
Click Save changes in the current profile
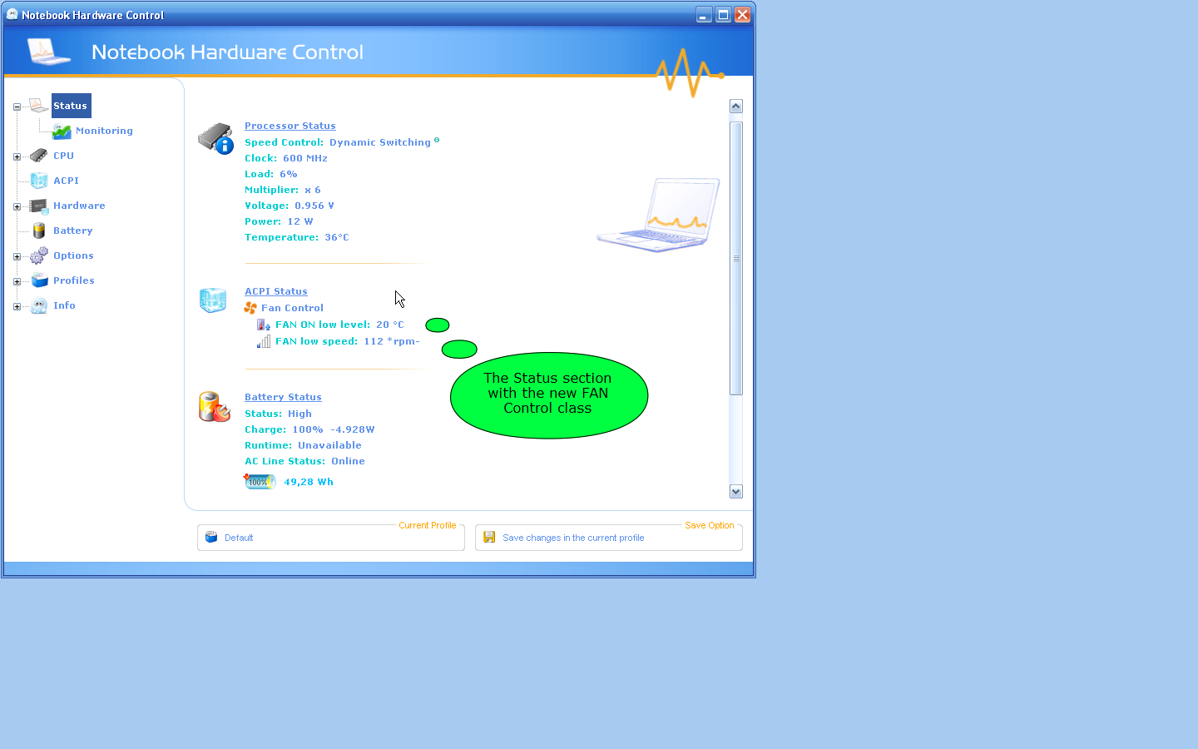click(573, 538)
